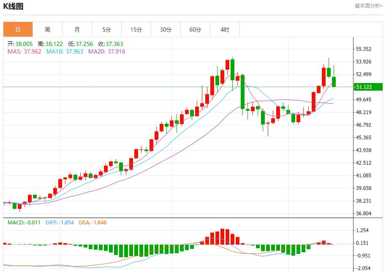Switch to the 周 weekly tab

pyautogui.click(x=47, y=30)
